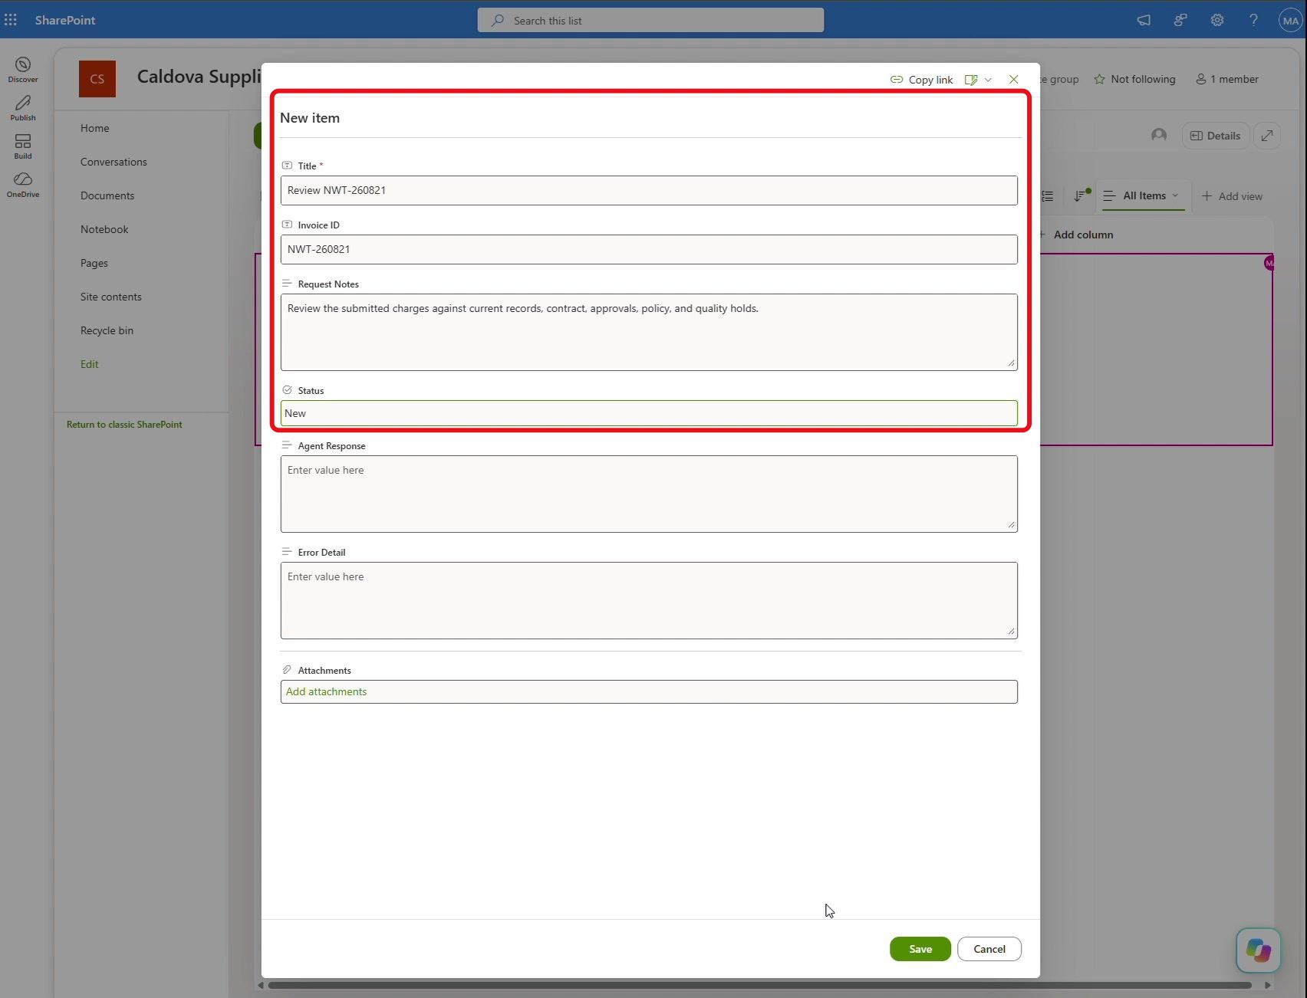The width and height of the screenshot is (1307, 998).
Task: Open the MA account avatar
Action: point(1290,21)
